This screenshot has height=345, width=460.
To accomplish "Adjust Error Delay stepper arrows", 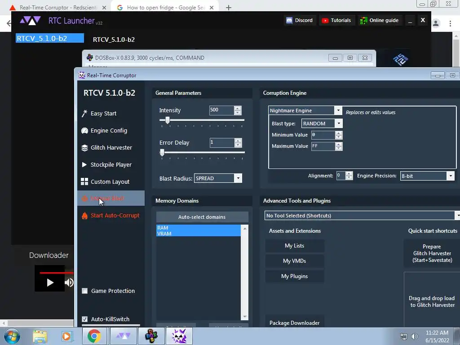I will pos(238,143).
